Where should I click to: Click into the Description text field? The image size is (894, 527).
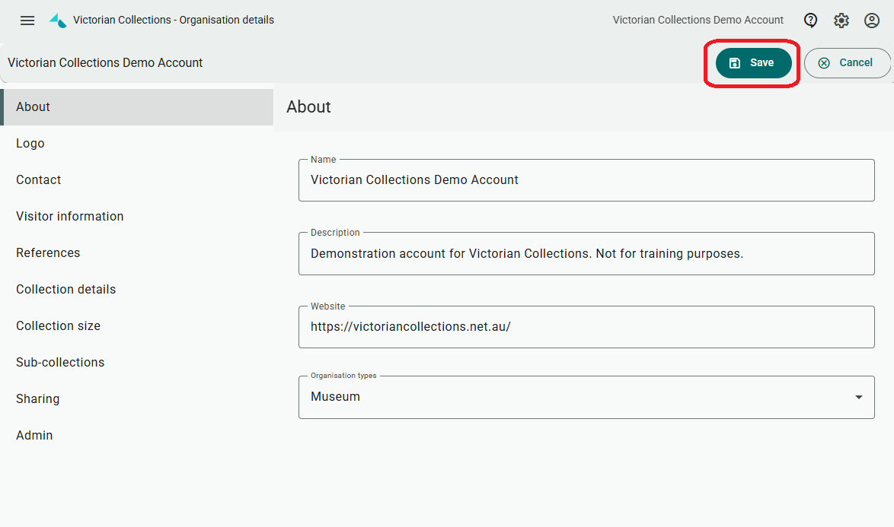coord(586,254)
